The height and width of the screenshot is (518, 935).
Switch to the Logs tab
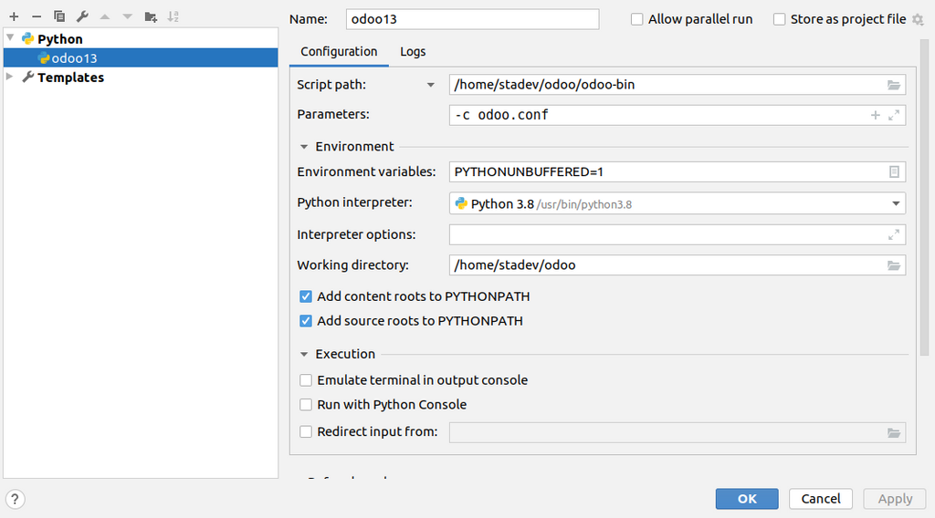413,52
